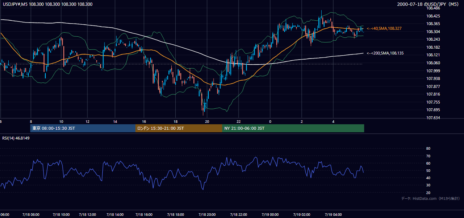464x218 pixels.
Task: Click the HistData.com data source credit
Action: (x=431, y=198)
